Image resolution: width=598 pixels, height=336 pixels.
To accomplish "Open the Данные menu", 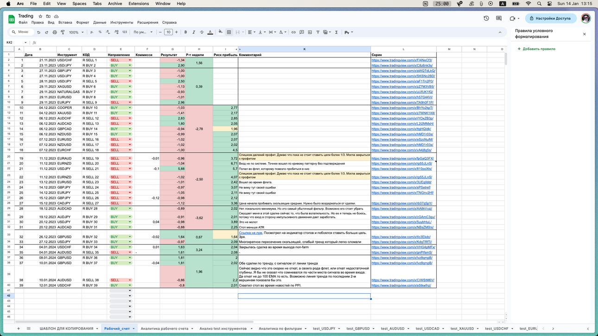I will (x=100, y=22).
